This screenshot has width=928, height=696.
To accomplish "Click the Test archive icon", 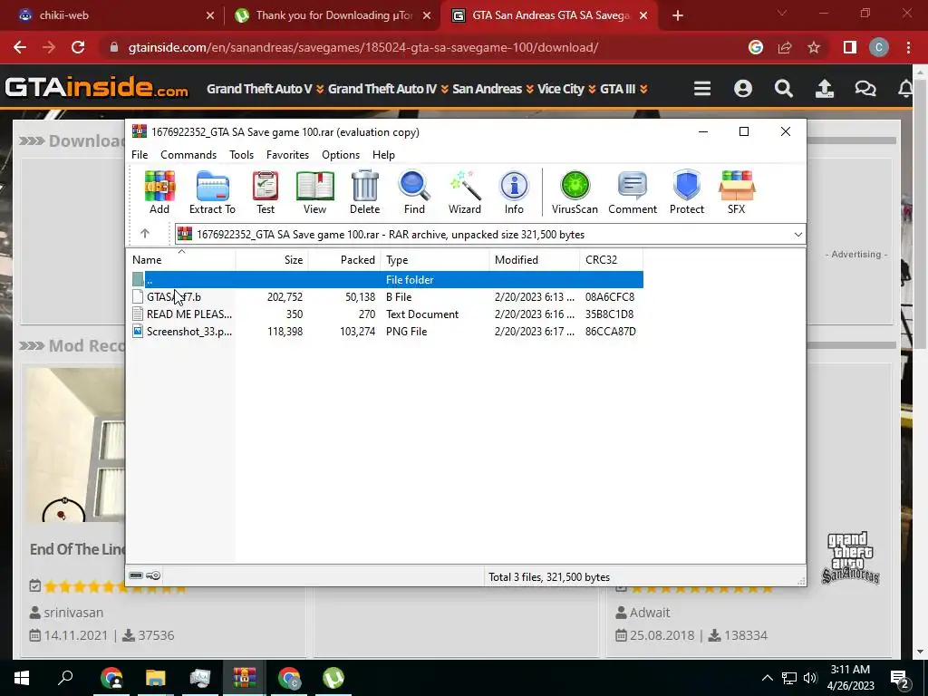I will (x=266, y=192).
